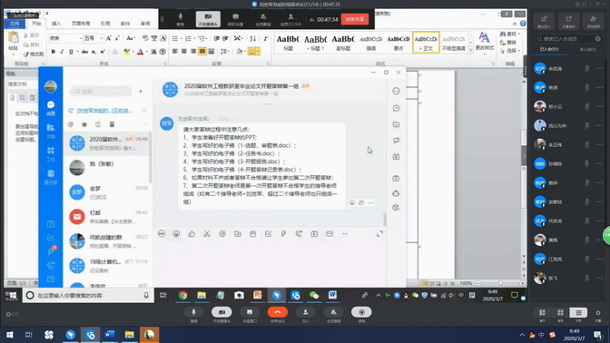Click the DingTalk profile avatar in sidebar
610x343 pixels.
(x=51, y=86)
